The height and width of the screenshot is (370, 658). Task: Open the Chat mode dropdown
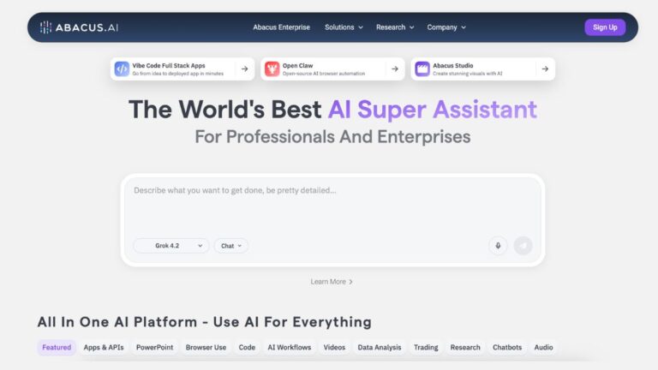coord(231,246)
